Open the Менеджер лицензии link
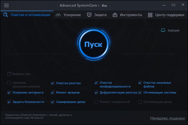 [168, 118]
